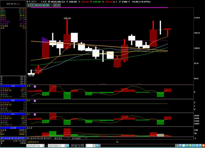Image resolution: width=205 pixels, height=148 pixels.
Task: Click GO button next to 保留空間 field
Action: (x=97, y=146)
